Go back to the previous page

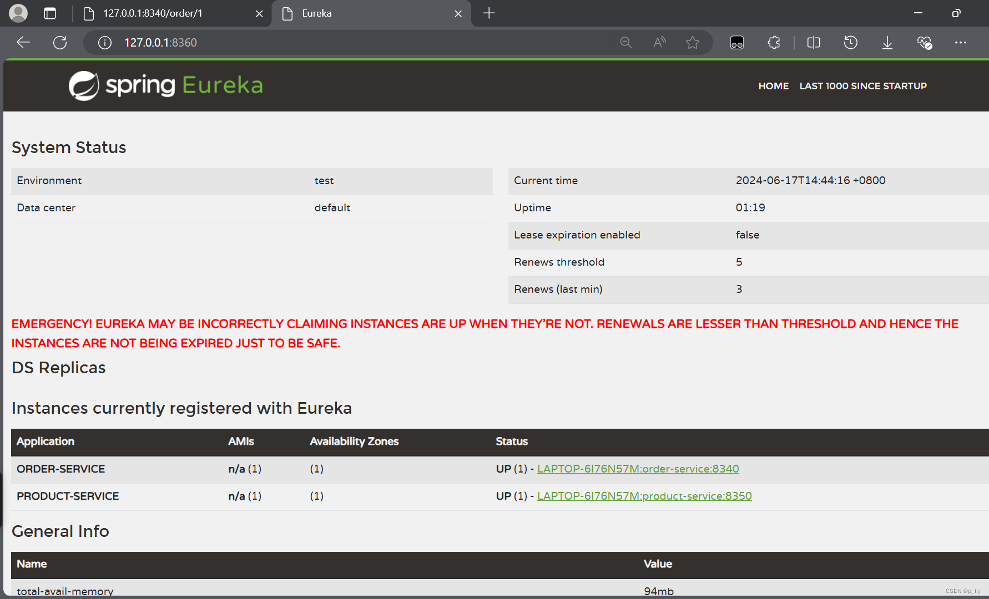(23, 43)
